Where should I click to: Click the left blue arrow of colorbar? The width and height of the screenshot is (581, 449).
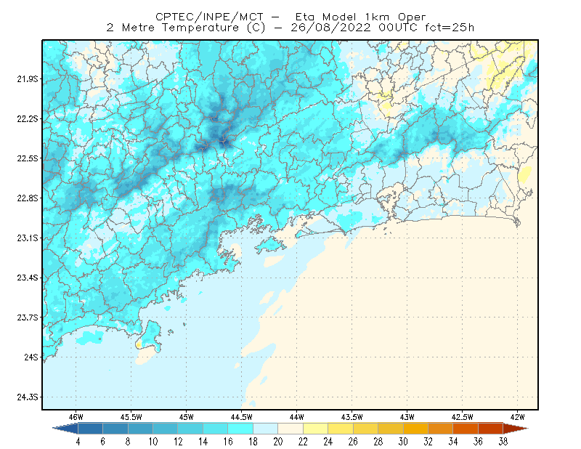click(65, 429)
